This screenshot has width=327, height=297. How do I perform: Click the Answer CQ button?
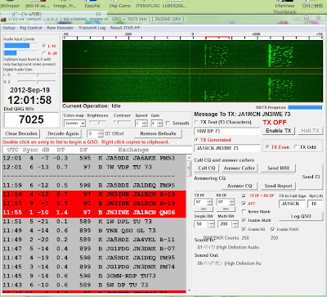coord(240,186)
